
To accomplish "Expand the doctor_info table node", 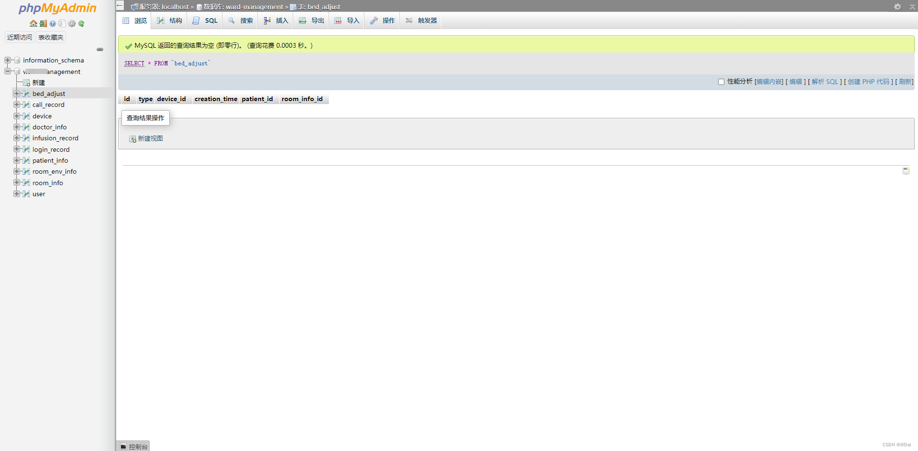I will (x=17, y=127).
